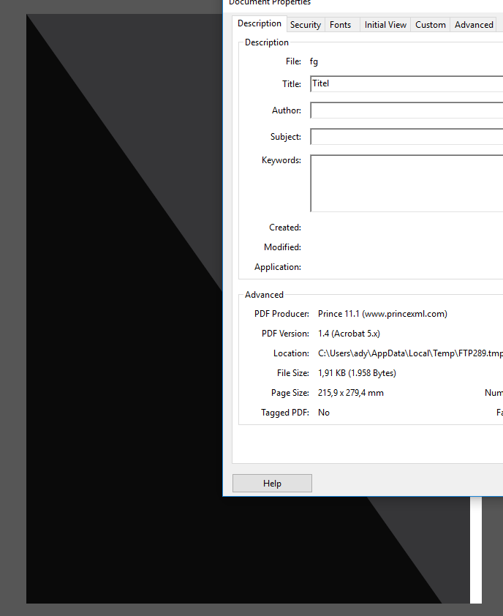Click inside the Keywords text box
The width and height of the screenshot is (503, 616).
point(406,183)
